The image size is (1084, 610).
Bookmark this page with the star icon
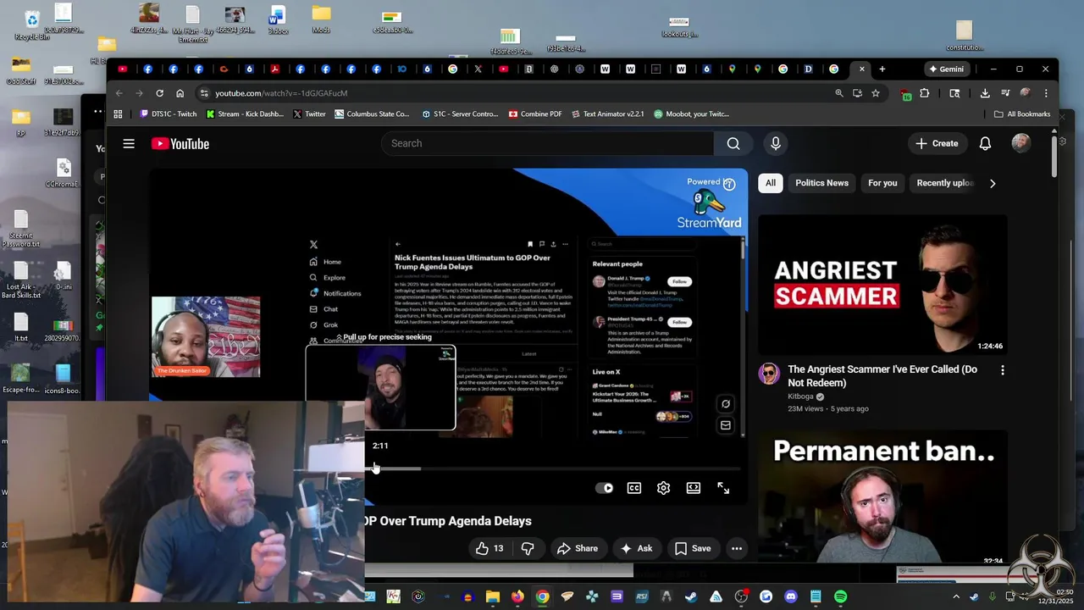click(x=876, y=93)
